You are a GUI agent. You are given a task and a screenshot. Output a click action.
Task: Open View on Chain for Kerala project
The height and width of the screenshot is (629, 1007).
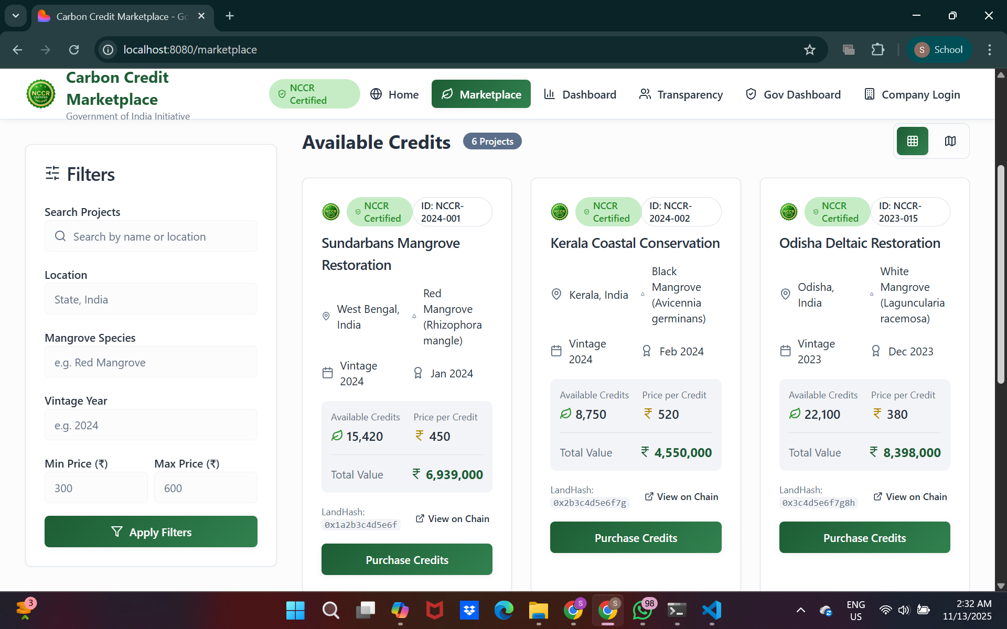(681, 496)
